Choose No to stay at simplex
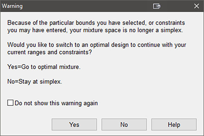The height and width of the screenshot is (136, 204). (x=124, y=125)
